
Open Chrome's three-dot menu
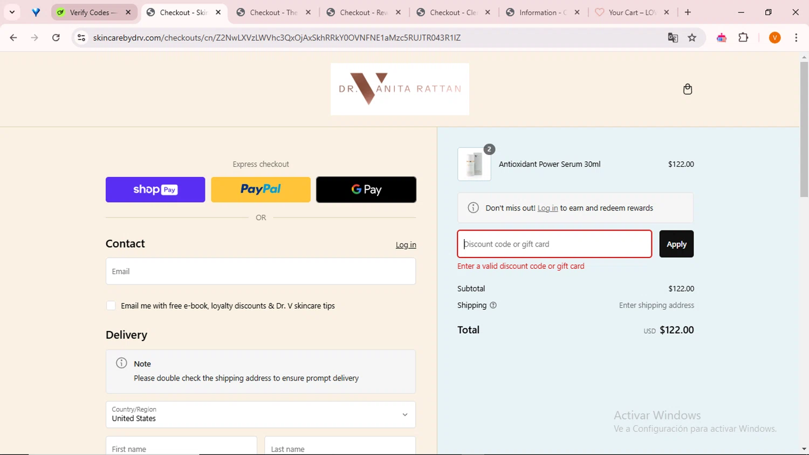point(796,38)
